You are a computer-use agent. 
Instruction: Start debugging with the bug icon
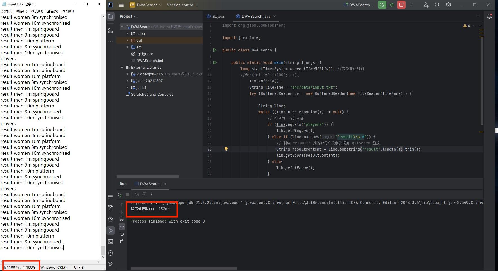coord(392,5)
